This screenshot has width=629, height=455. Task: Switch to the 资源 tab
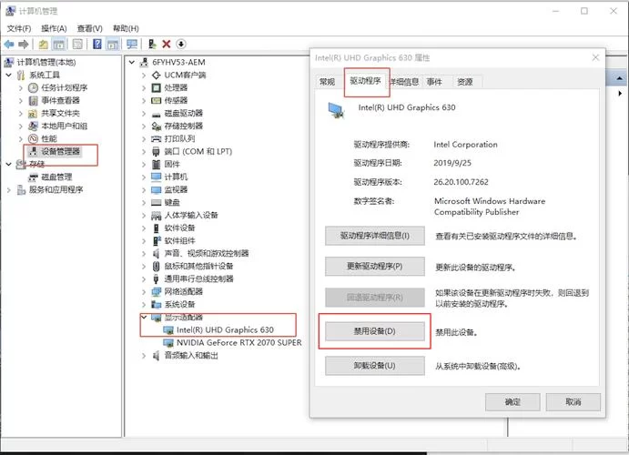465,82
